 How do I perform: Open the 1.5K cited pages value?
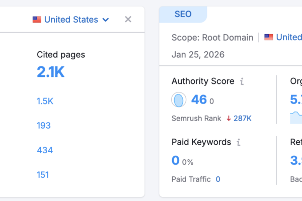point(45,101)
